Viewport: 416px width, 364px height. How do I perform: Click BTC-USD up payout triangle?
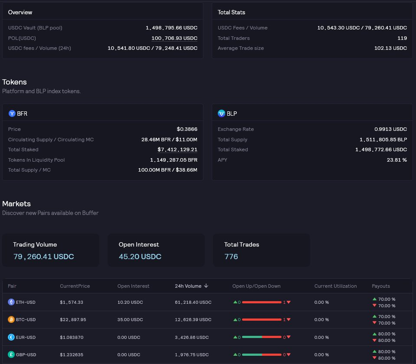coord(375,316)
